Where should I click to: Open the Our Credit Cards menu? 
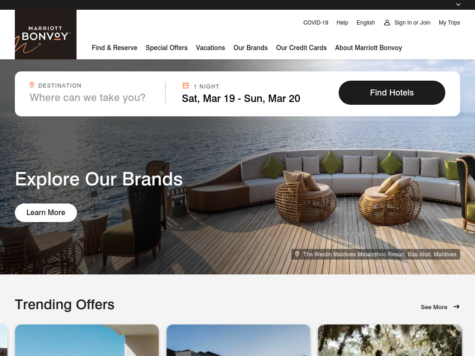[x=302, y=48]
